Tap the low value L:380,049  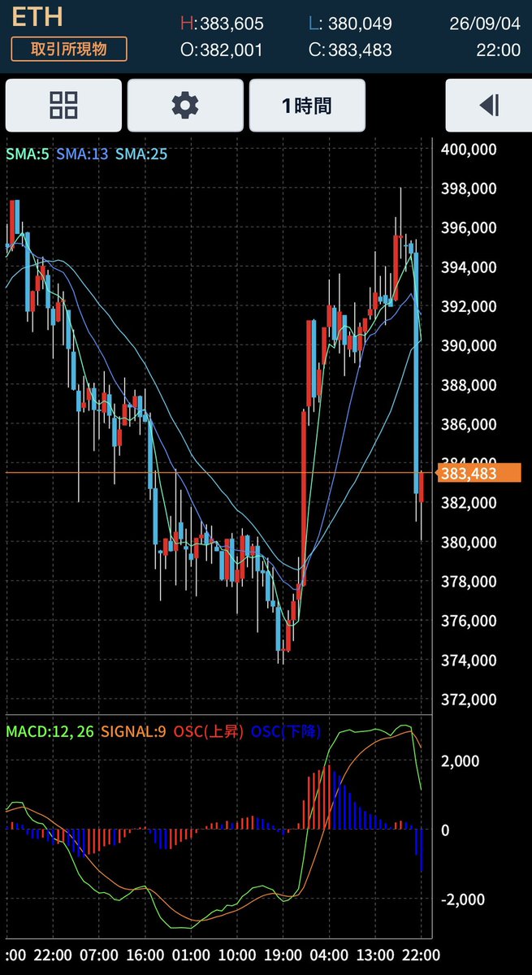351,24
